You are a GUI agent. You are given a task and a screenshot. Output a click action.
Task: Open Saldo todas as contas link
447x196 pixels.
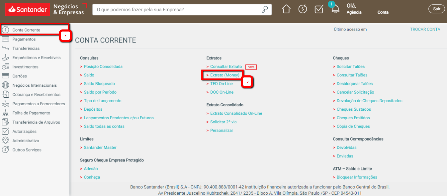tap(104, 126)
